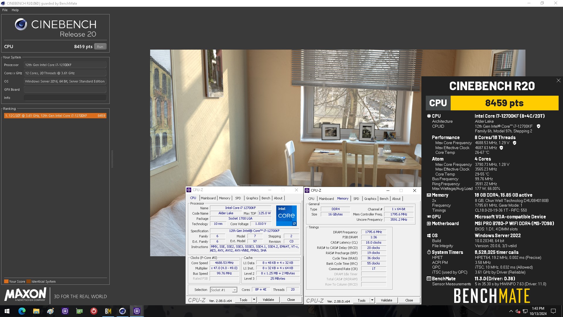
Task: Switch to CPU tab in the Memory-tab CPU-Z window
Action: (311, 199)
